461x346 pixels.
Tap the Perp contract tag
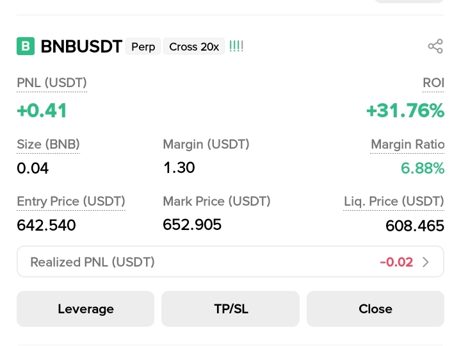point(143,47)
